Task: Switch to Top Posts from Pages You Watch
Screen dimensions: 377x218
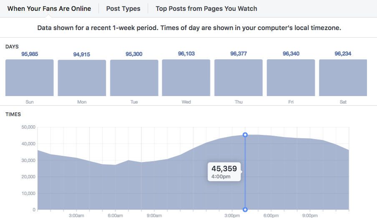Action: (206, 8)
